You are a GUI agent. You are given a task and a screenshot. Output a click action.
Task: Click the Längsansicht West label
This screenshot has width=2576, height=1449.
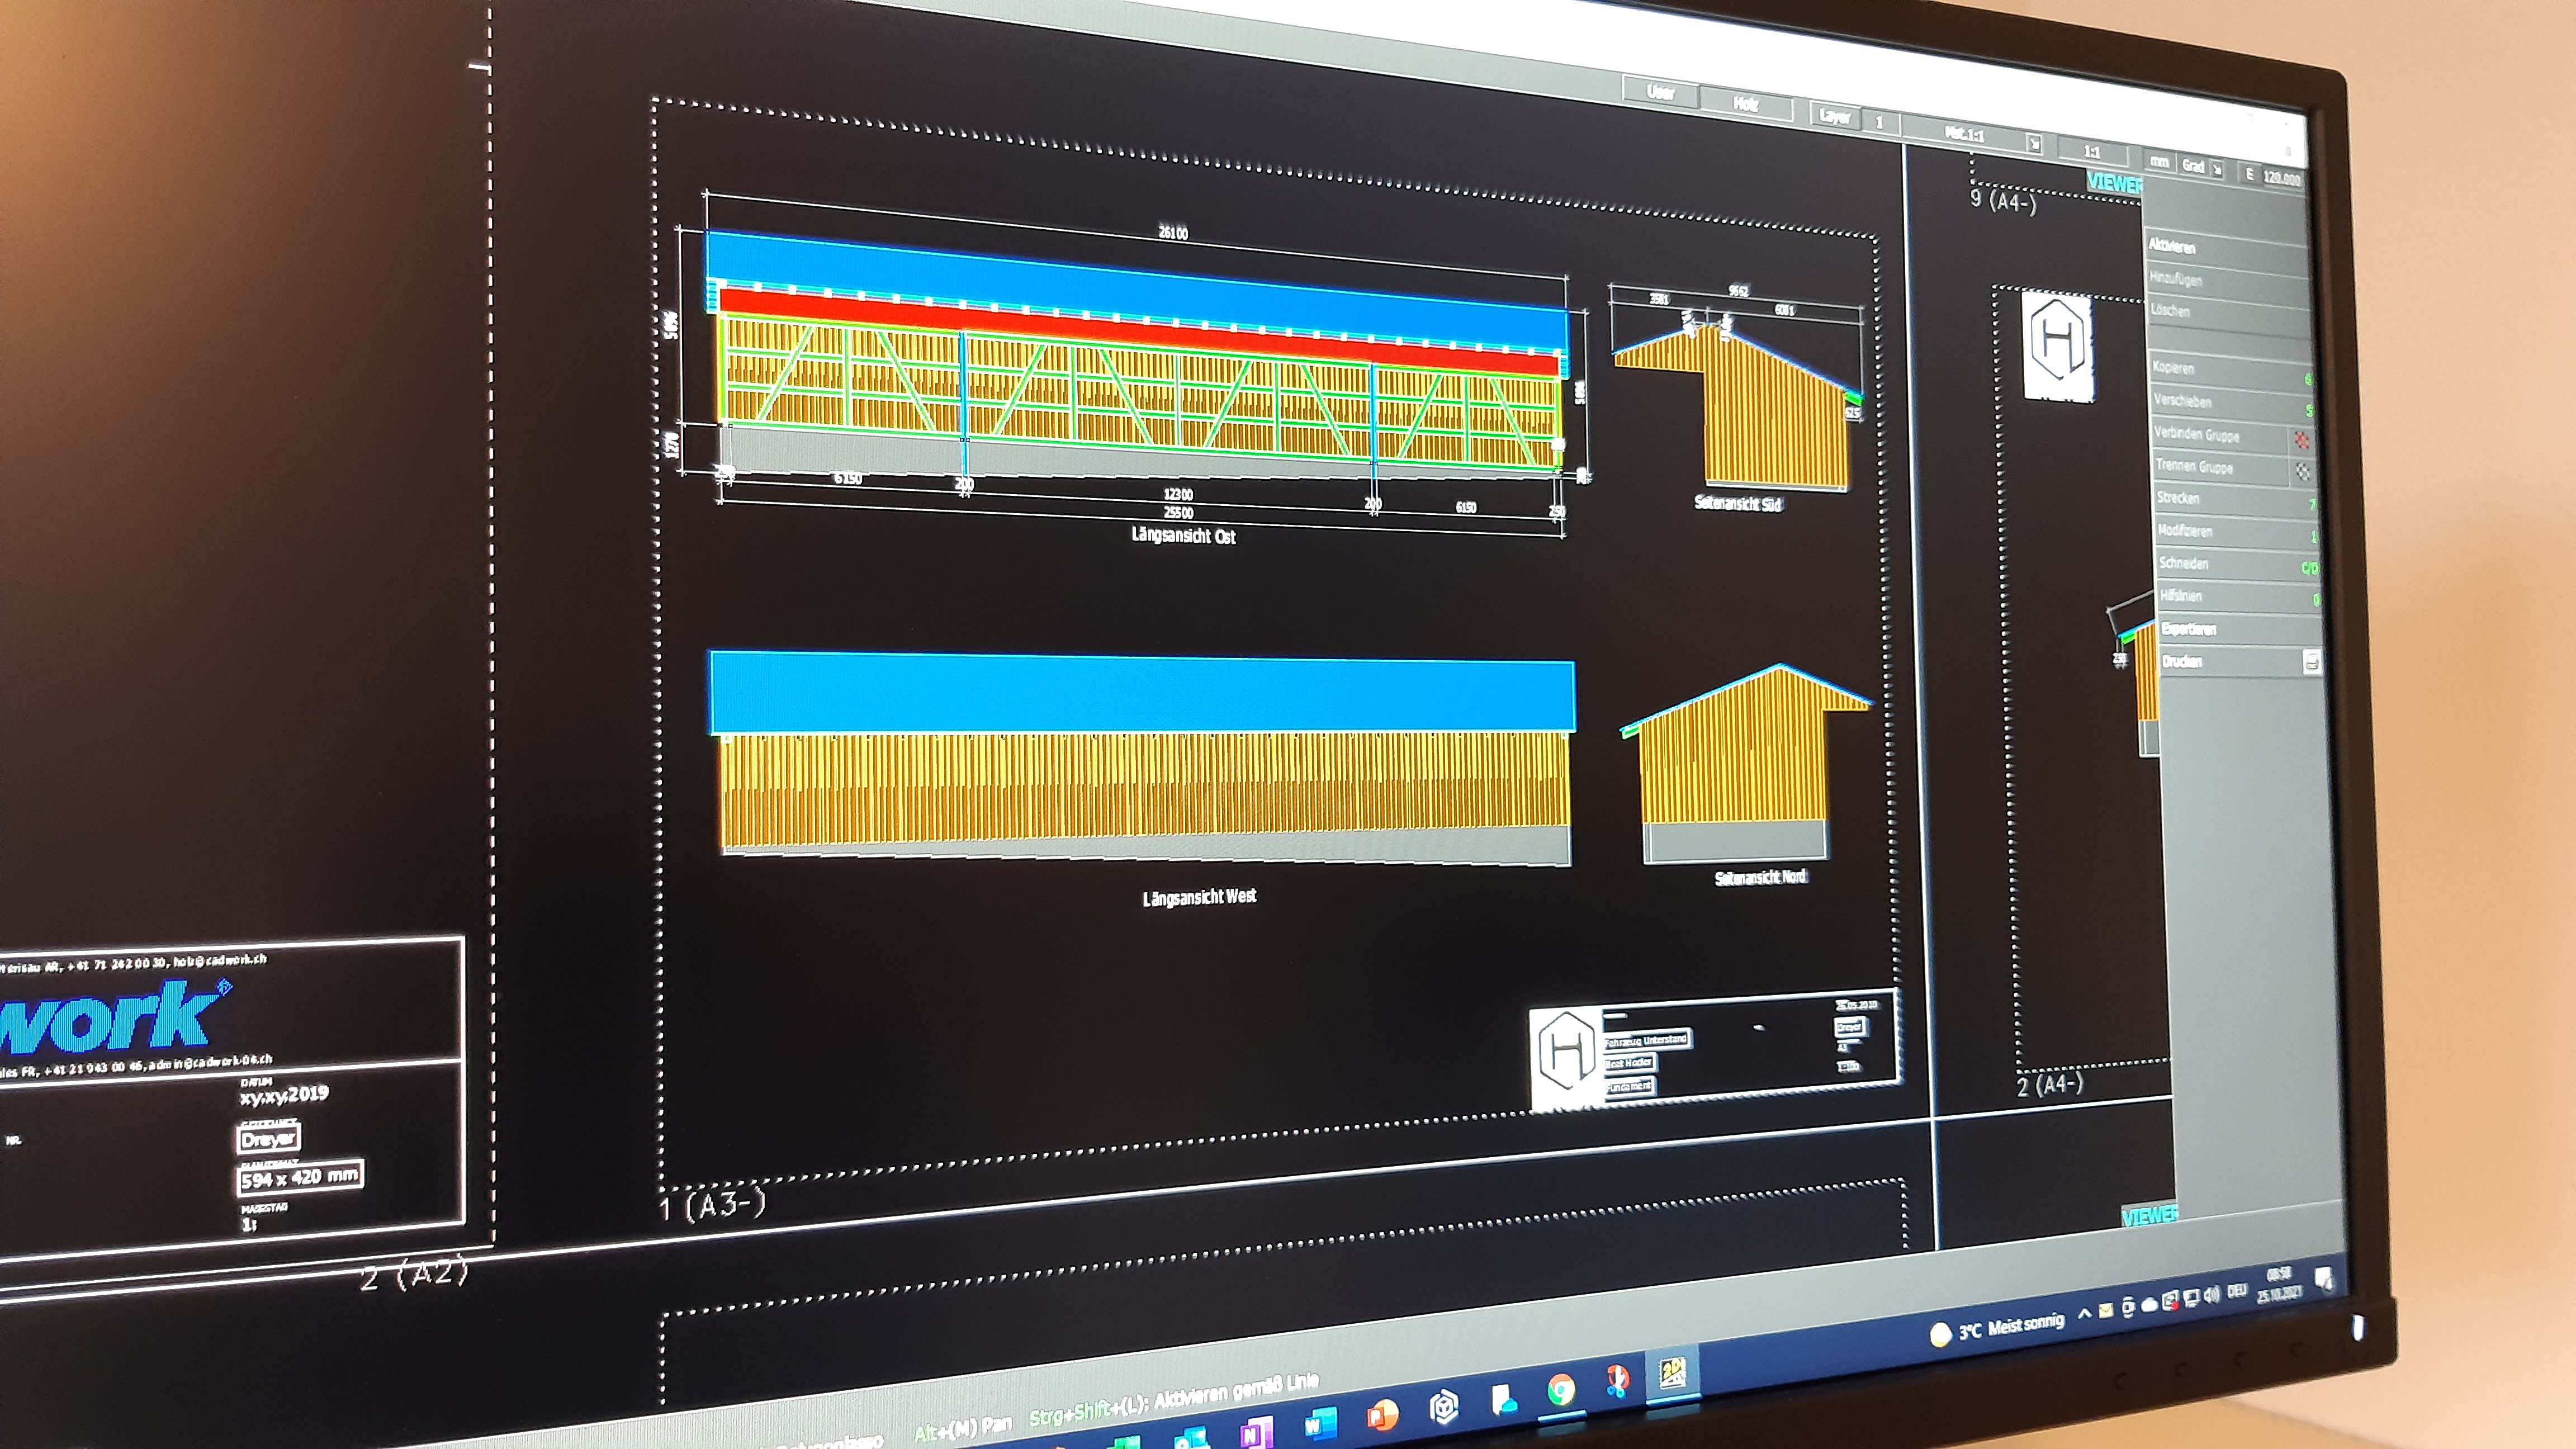click(1199, 897)
